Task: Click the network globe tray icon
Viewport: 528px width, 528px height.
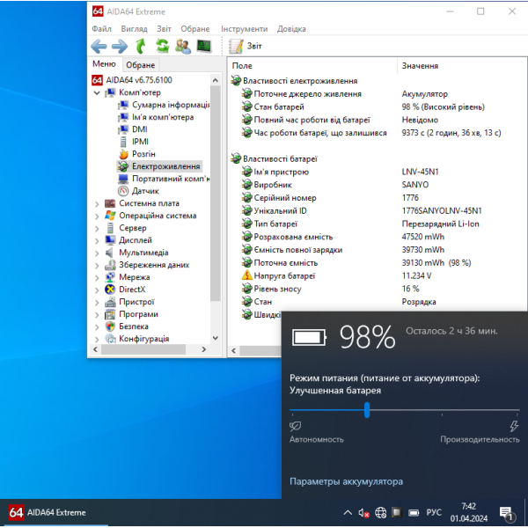Action: click(381, 513)
